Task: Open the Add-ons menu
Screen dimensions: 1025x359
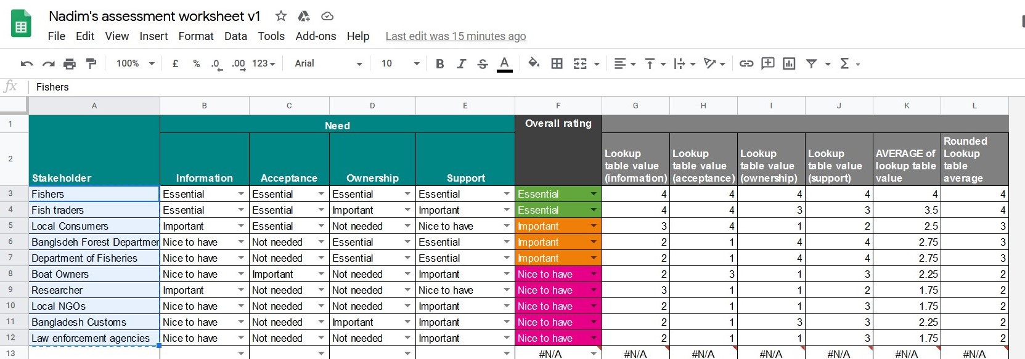Action: click(316, 36)
